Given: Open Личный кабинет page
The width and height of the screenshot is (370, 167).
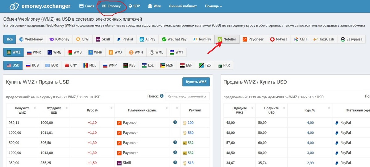Looking at the screenshot, I should click(x=183, y=6).
